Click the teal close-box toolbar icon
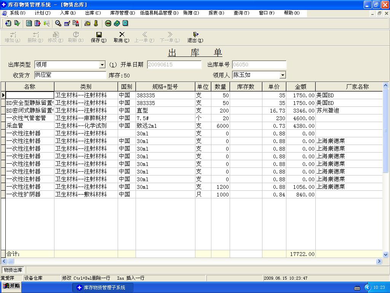This screenshot has width=390, height=293. [x=125, y=23]
